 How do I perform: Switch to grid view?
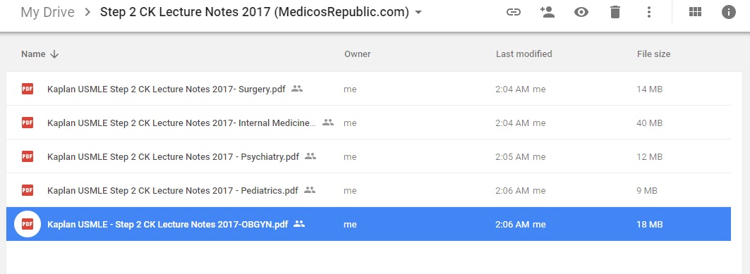pyautogui.click(x=695, y=12)
